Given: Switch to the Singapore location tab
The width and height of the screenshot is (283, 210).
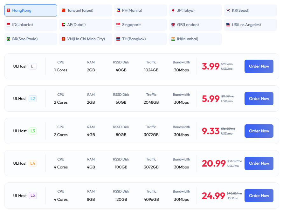Looking at the screenshot, I should 140,25.
